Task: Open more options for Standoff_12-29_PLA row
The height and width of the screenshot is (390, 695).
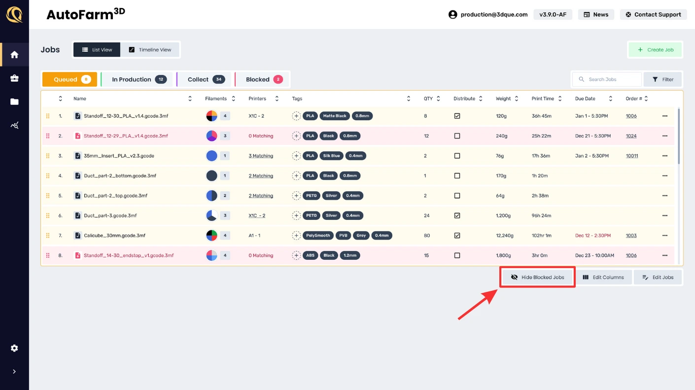Action: [665, 136]
